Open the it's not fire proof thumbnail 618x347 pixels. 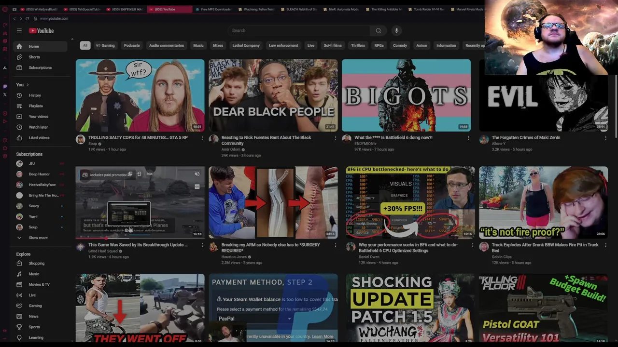[543, 202]
